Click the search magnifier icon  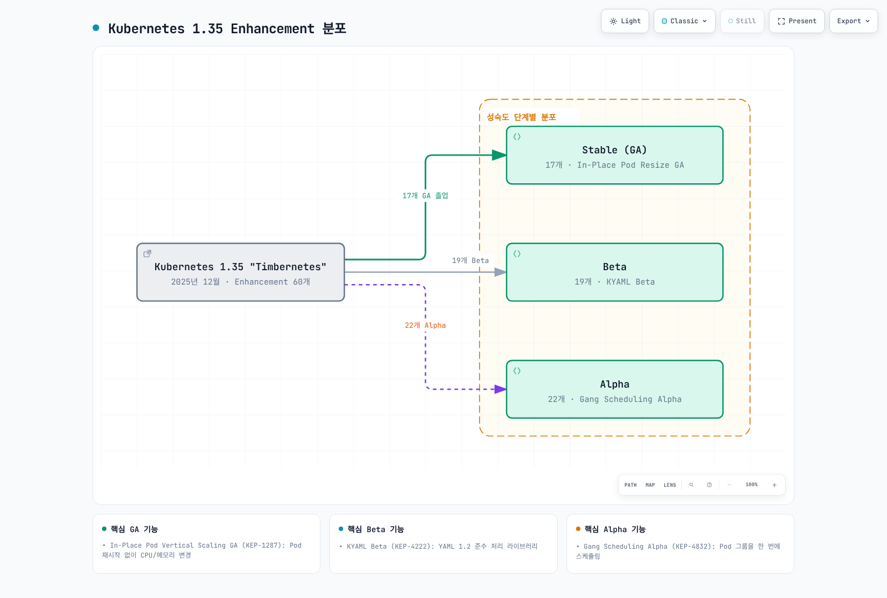691,485
